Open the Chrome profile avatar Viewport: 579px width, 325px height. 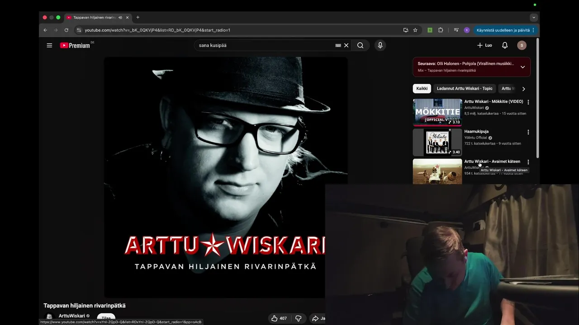pyautogui.click(x=467, y=30)
